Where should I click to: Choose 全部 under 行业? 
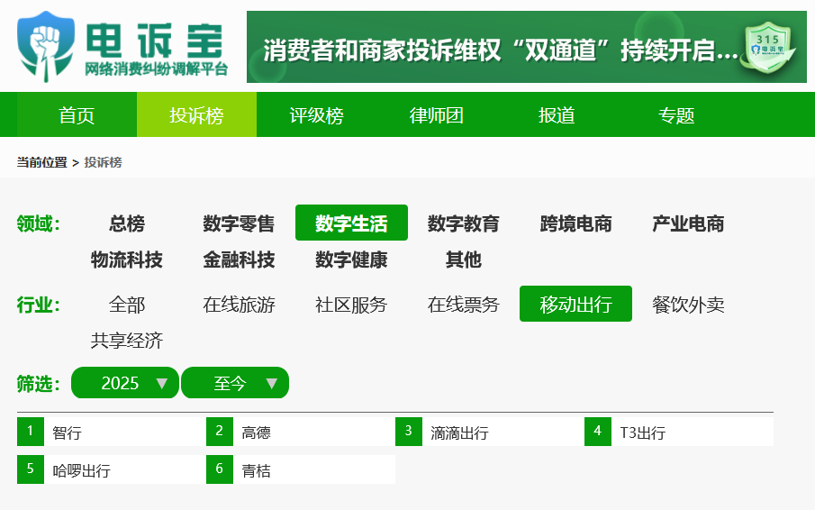point(127,305)
